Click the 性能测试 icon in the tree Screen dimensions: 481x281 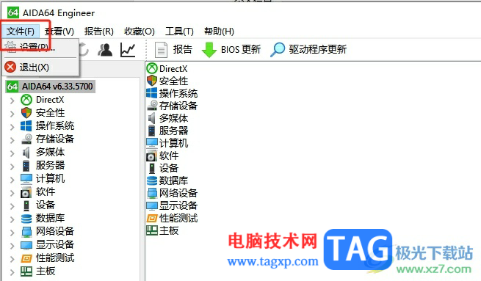coord(26,258)
